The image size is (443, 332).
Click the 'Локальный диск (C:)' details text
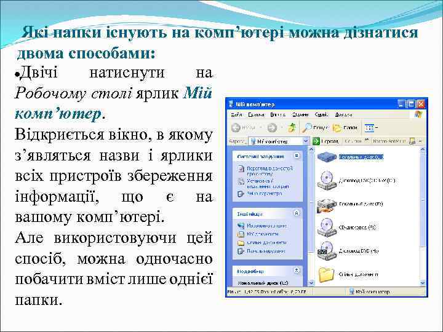tap(263, 283)
